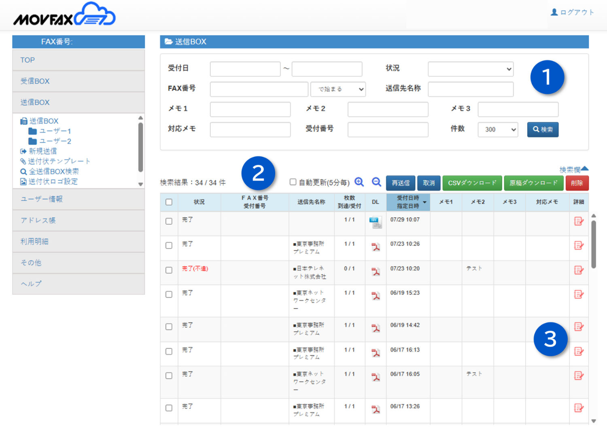Open the ユーザー1 folder in the tree

tap(50, 131)
